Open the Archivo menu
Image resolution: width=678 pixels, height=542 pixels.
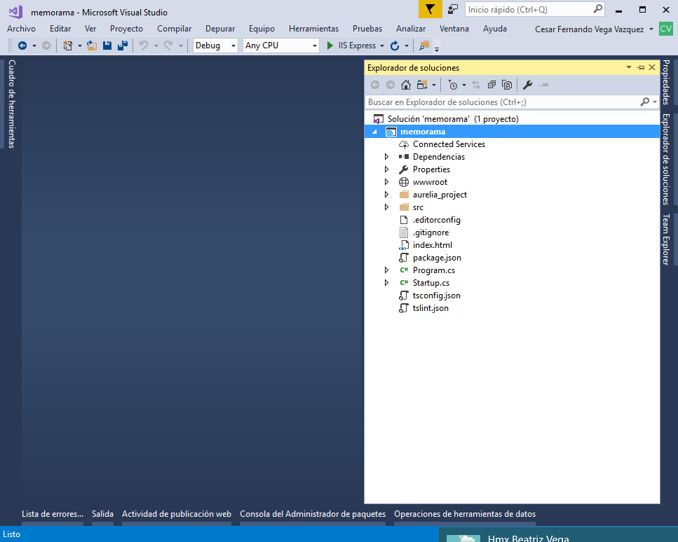[21, 29]
